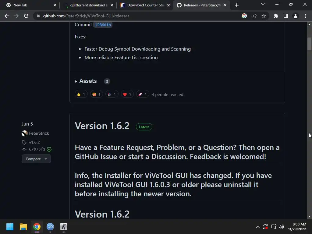
Task: Open the network tray icon
Action: coord(274,227)
